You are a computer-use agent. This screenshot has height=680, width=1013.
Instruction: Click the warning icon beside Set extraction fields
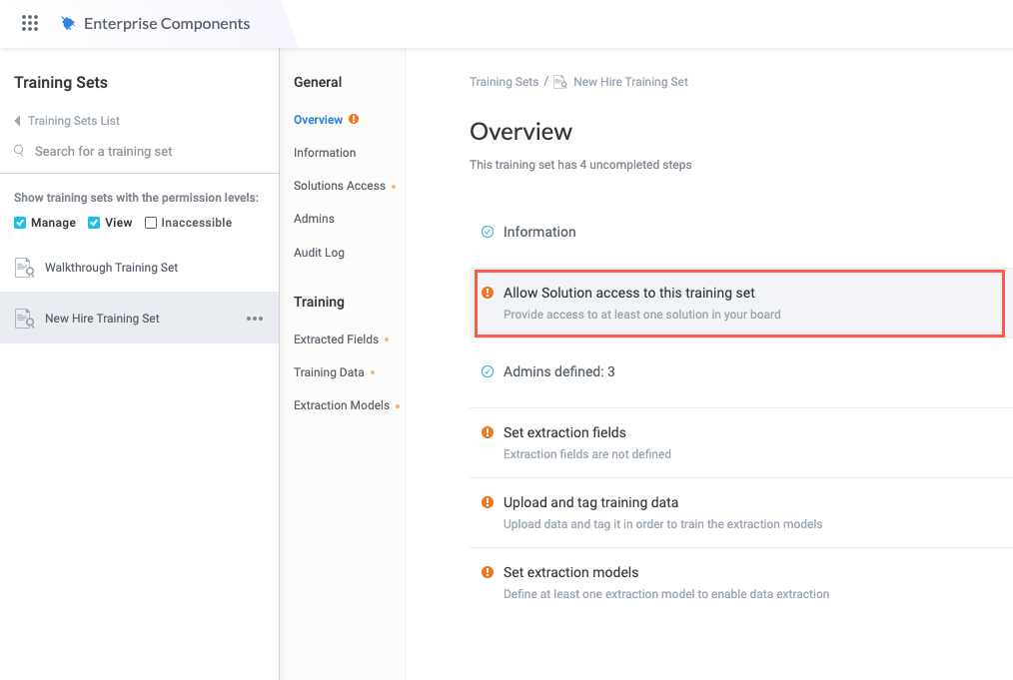(x=488, y=432)
